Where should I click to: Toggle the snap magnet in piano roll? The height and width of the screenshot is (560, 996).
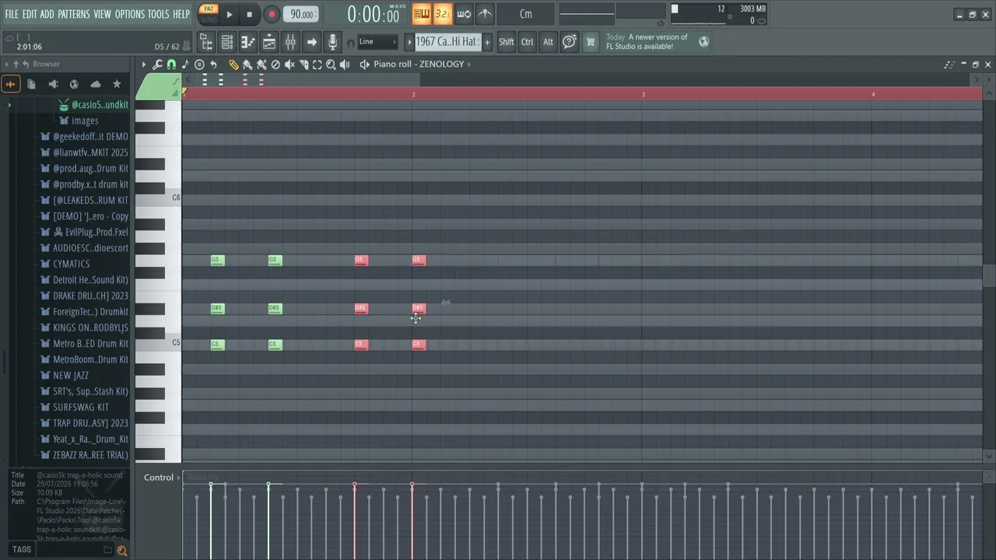point(171,65)
